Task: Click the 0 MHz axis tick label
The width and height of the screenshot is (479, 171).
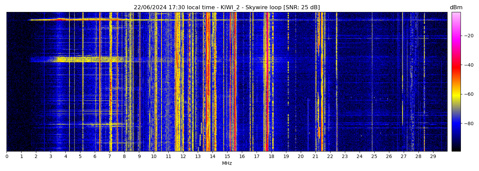Action: (7, 157)
